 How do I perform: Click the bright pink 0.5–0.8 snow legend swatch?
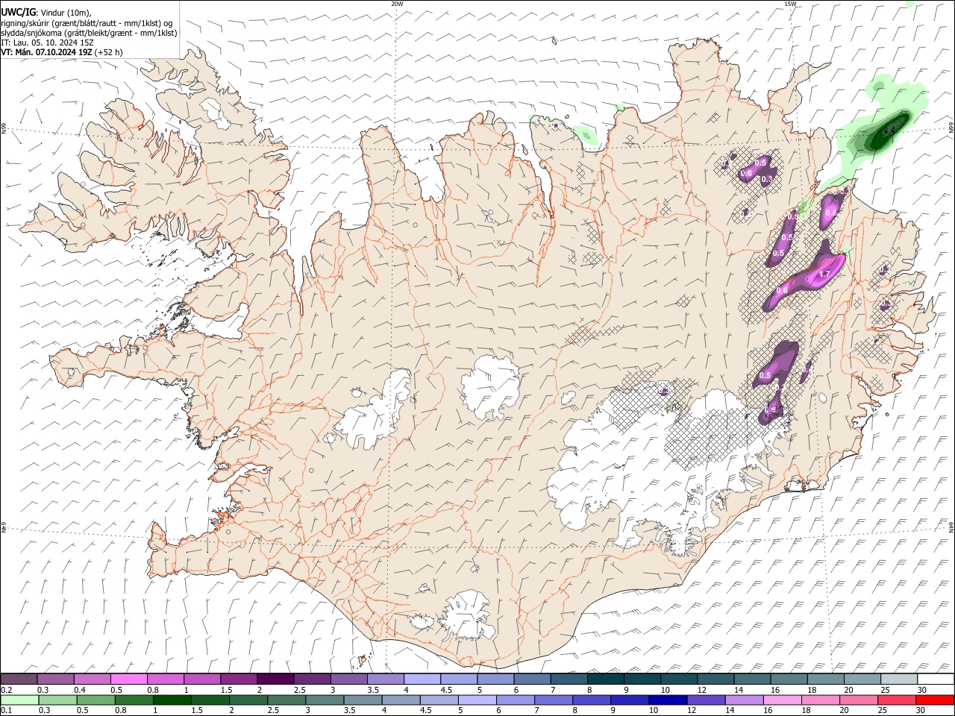129,679
